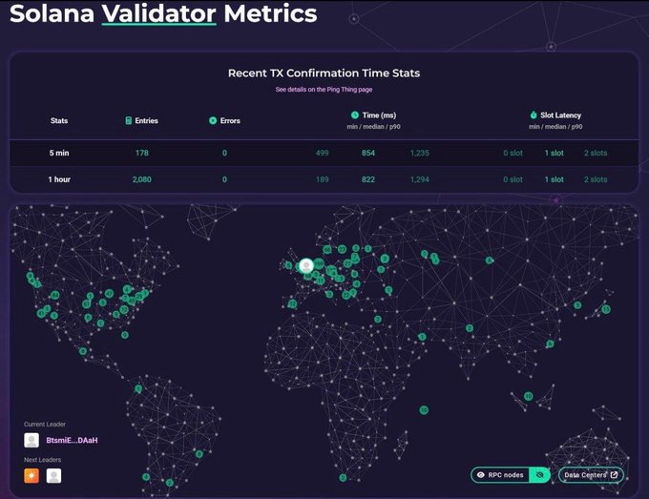Click the map marker over eastern Brazil

click(199, 454)
